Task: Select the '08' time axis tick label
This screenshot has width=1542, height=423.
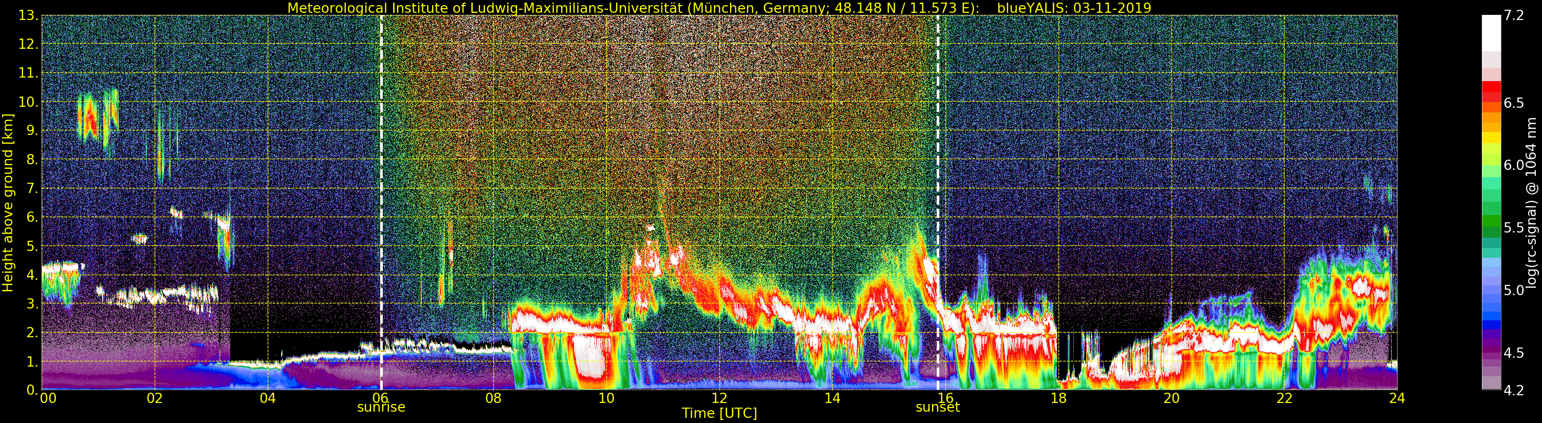Action: 494,399
